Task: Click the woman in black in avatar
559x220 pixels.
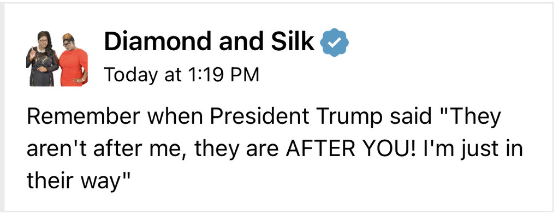Action: [42, 60]
